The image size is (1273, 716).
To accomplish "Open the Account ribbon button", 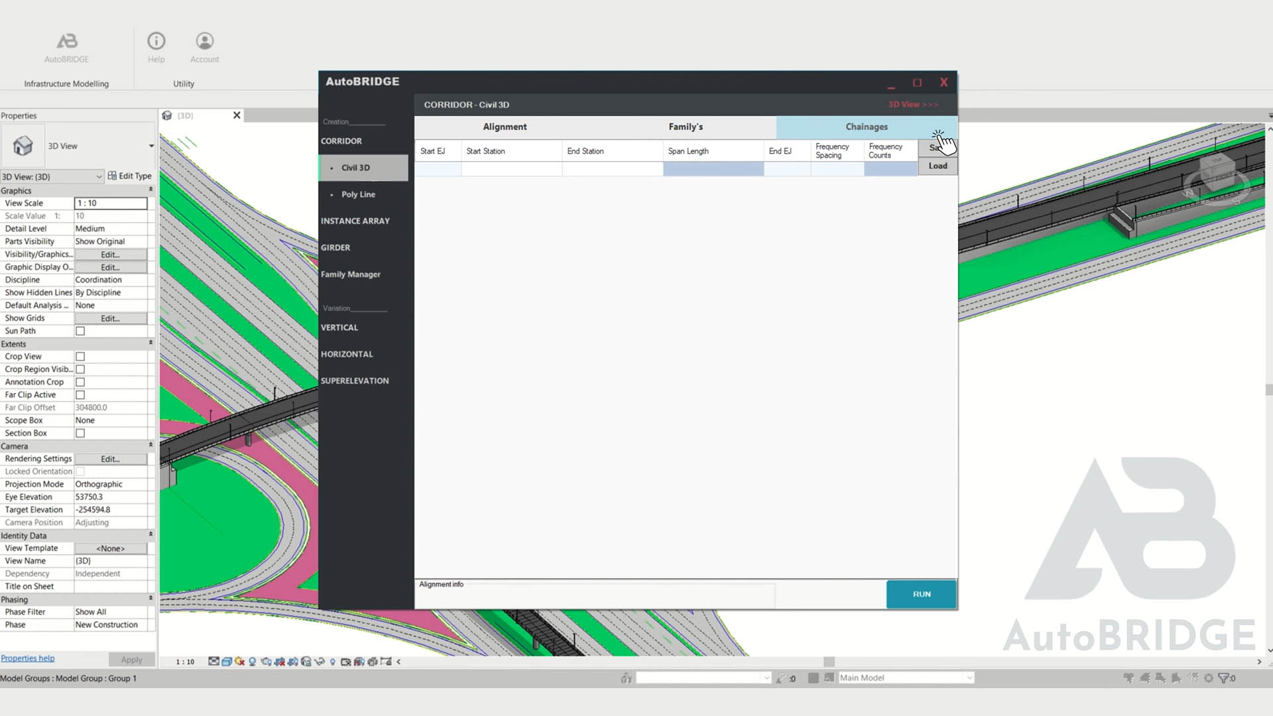I will pyautogui.click(x=205, y=48).
